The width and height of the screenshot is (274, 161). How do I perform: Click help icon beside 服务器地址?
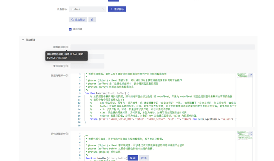67,47
